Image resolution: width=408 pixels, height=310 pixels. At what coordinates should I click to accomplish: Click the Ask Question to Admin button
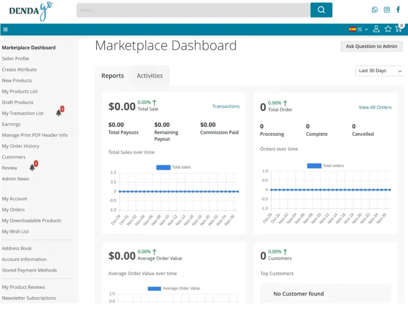click(x=371, y=46)
